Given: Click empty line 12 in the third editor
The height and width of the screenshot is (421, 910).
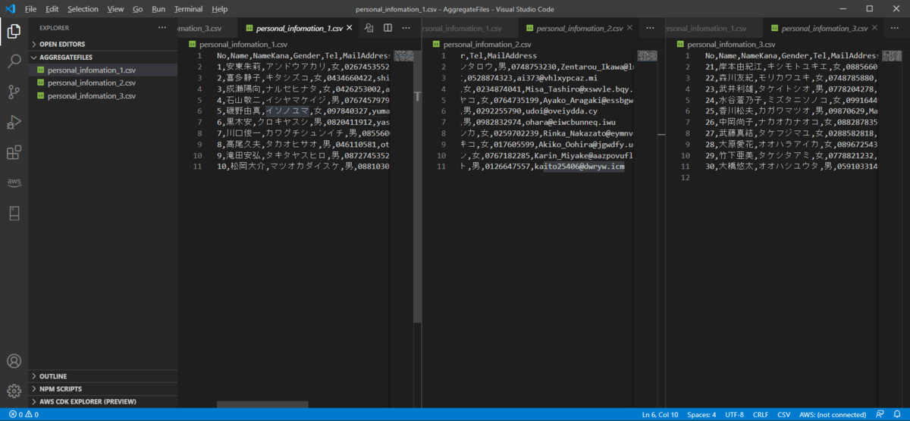Looking at the screenshot, I should [x=791, y=177].
